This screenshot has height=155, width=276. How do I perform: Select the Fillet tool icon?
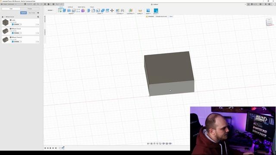pos(93,10)
